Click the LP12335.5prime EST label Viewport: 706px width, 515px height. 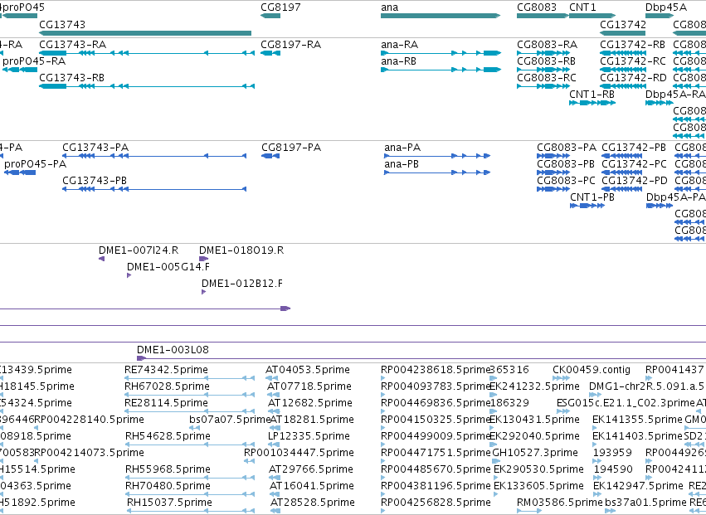309,436
